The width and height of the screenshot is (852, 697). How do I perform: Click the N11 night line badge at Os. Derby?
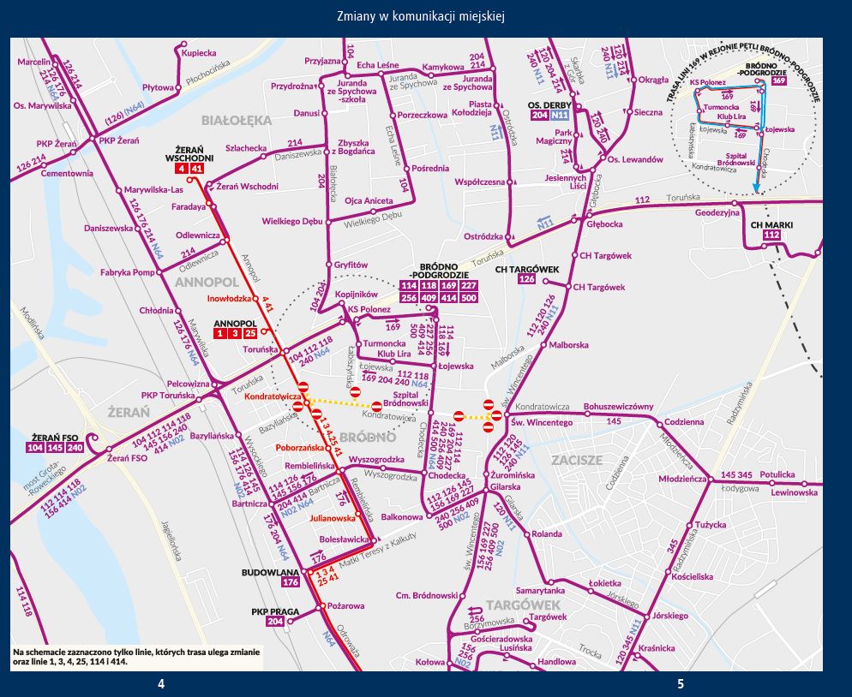(560, 115)
